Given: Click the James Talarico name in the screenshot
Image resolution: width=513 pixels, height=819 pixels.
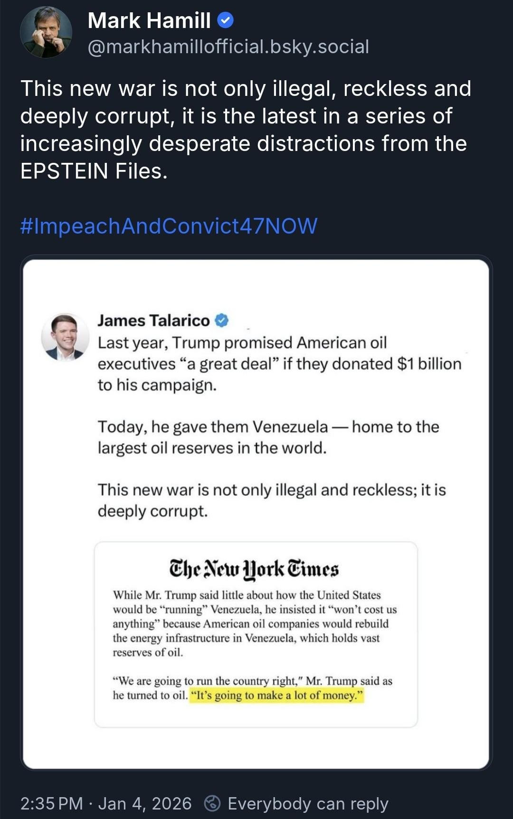Looking at the screenshot, I should (153, 320).
